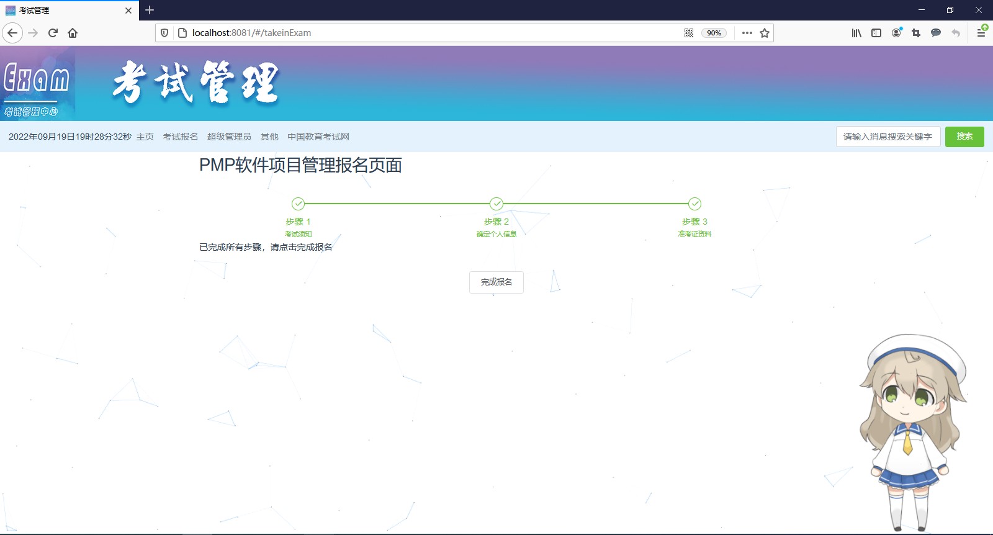Open page actions three-dot menu
Screen dimensions: 993x535
(747, 33)
